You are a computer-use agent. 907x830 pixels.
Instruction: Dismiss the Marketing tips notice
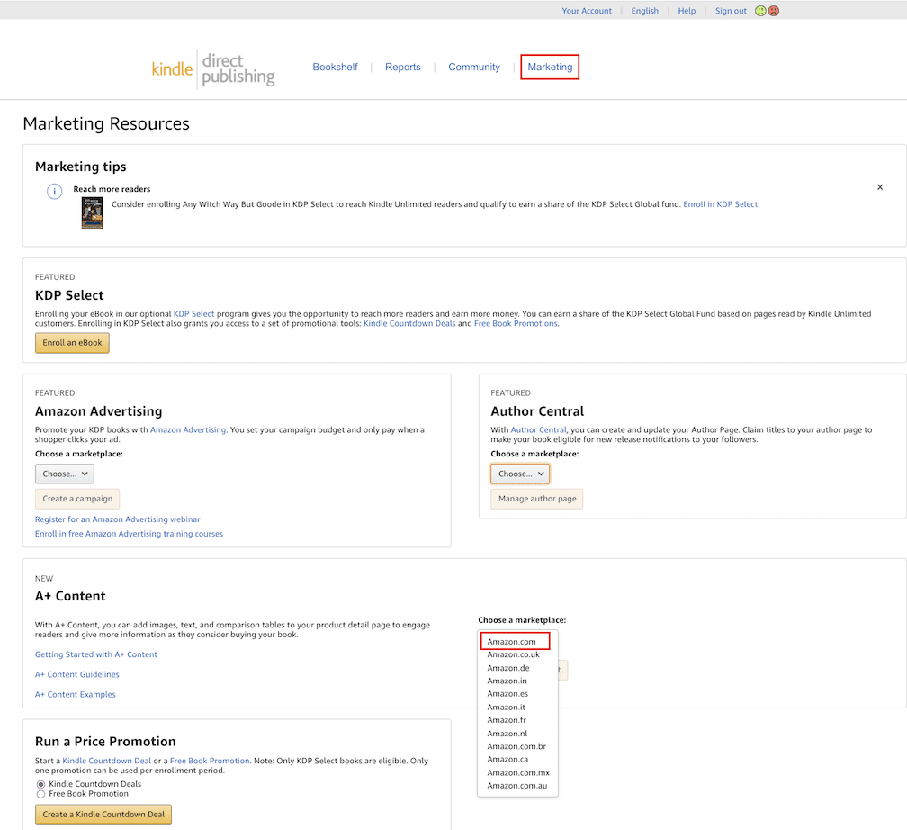880,187
